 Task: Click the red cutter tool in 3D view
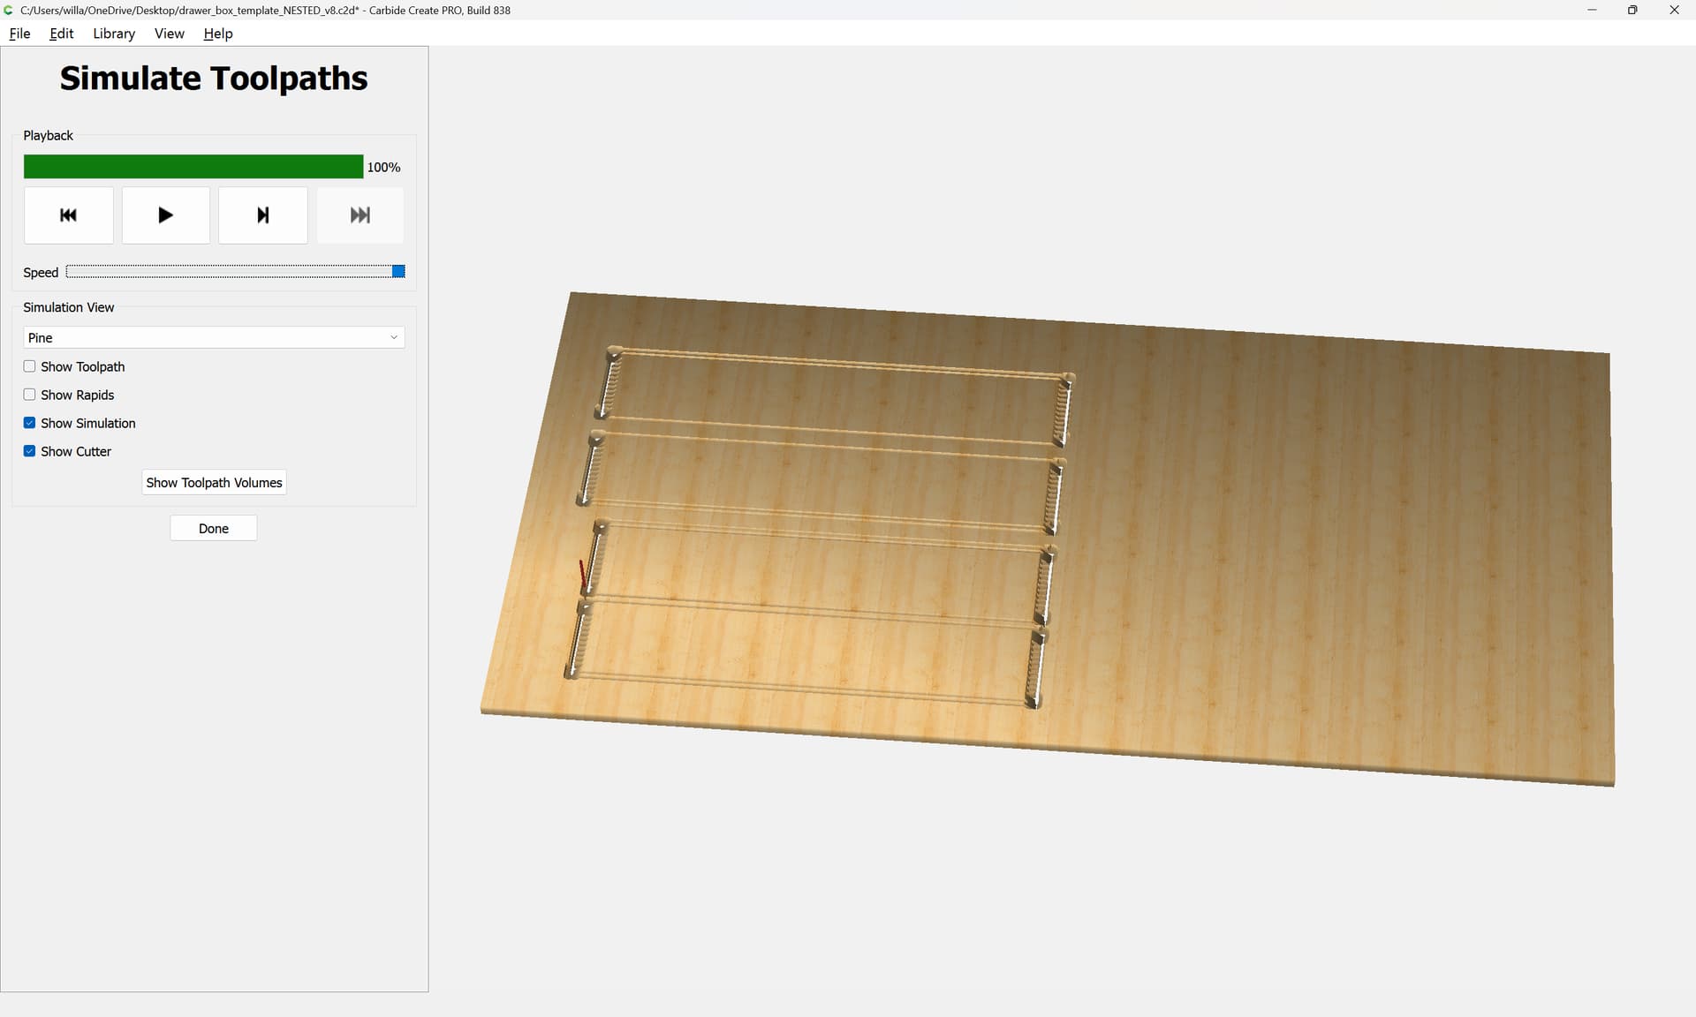pyautogui.click(x=582, y=574)
